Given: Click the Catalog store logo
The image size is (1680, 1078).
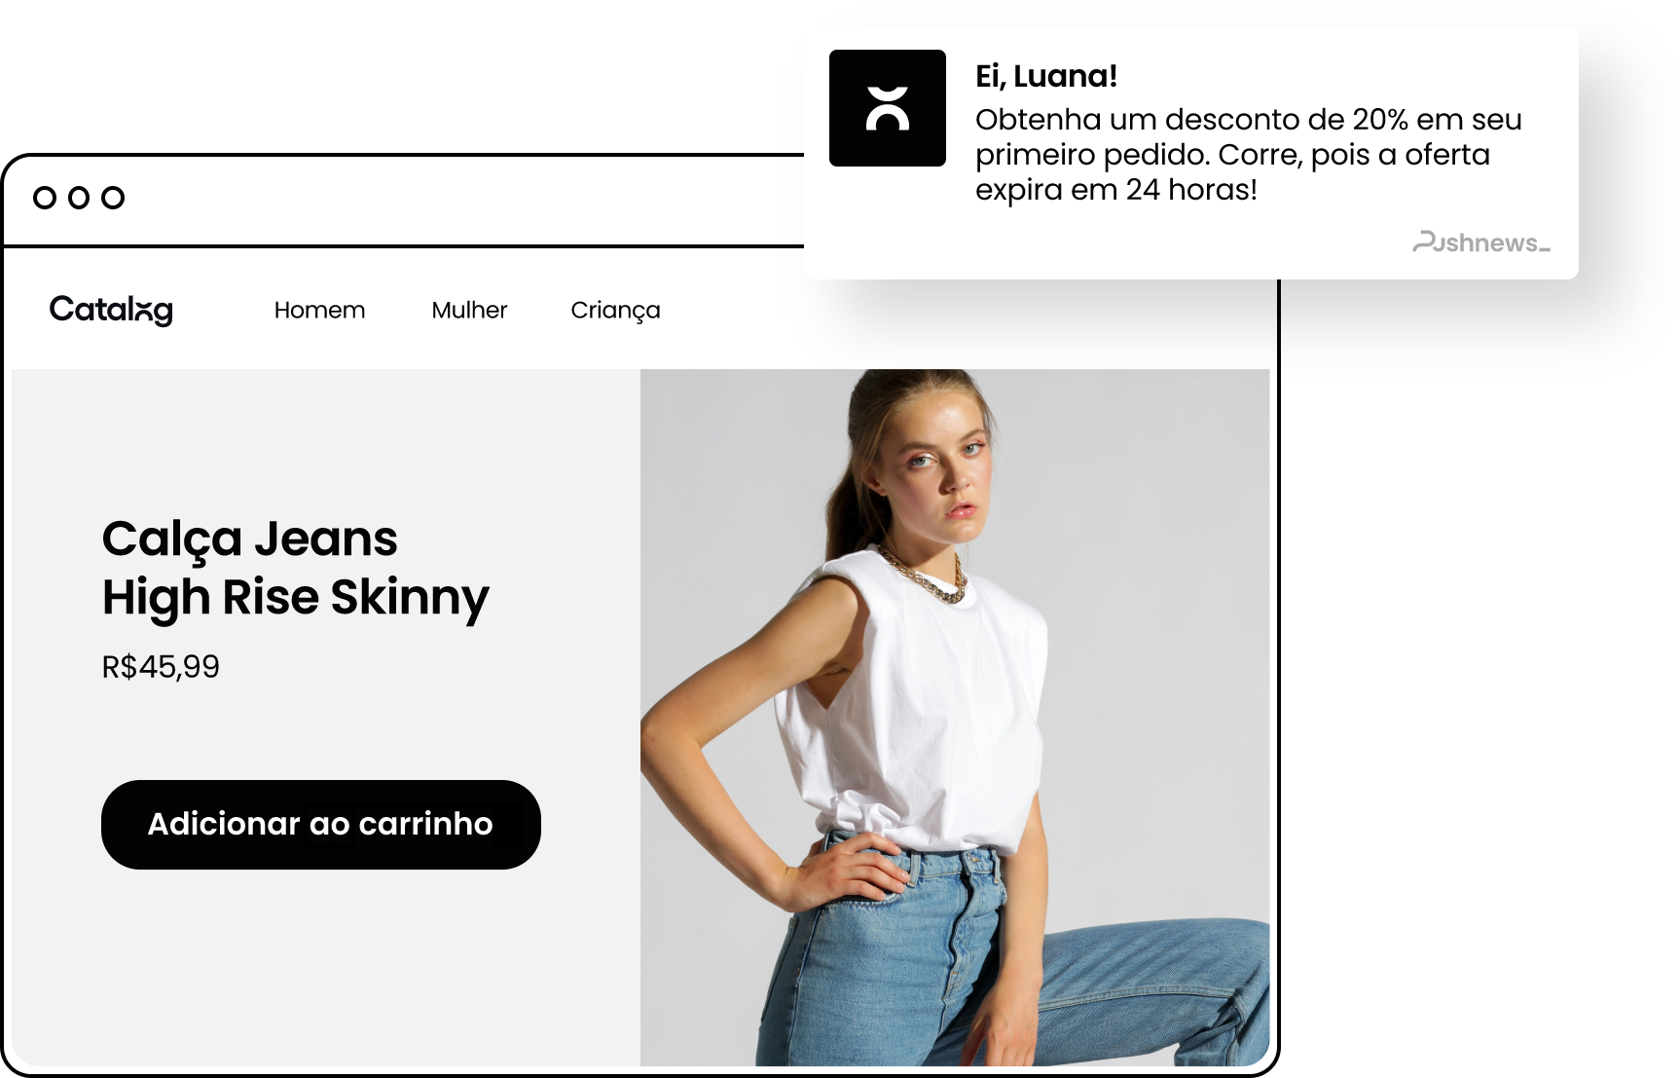Looking at the screenshot, I should [111, 310].
